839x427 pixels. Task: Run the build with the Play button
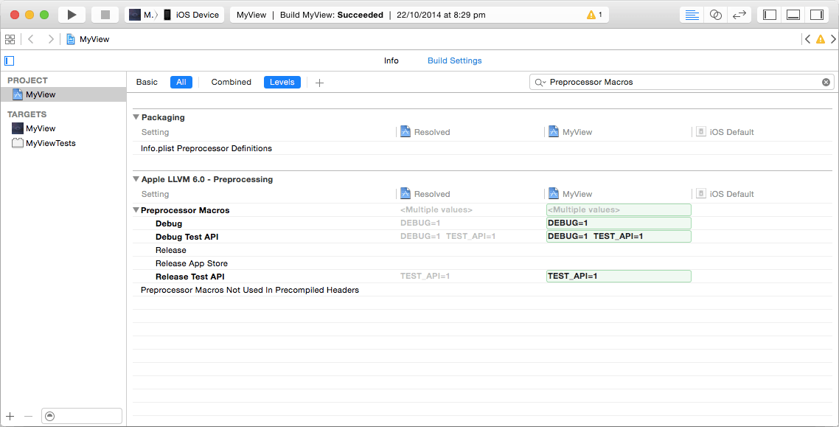point(72,15)
